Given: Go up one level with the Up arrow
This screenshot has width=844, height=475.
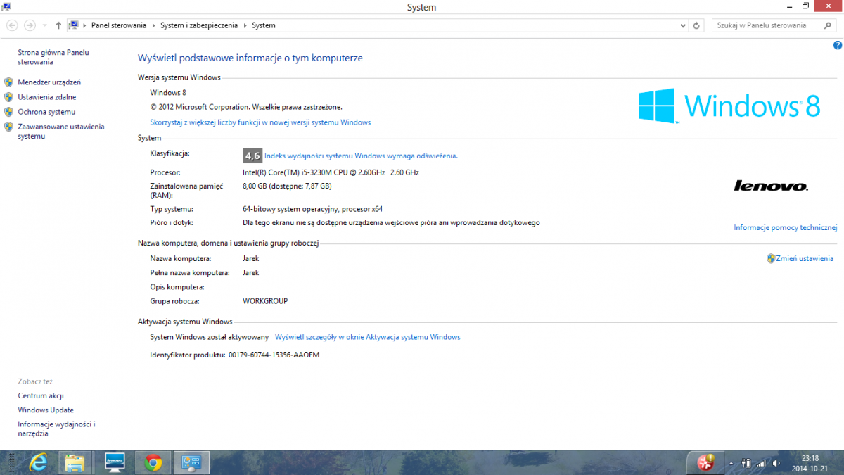Looking at the screenshot, I should pyautogui.click(x=58, y=25).
